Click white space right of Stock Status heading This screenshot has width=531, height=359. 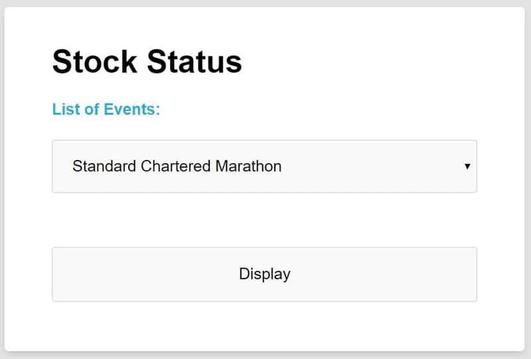point(372,62)
